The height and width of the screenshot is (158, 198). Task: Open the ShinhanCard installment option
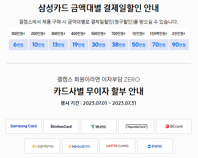coord(61,126)
